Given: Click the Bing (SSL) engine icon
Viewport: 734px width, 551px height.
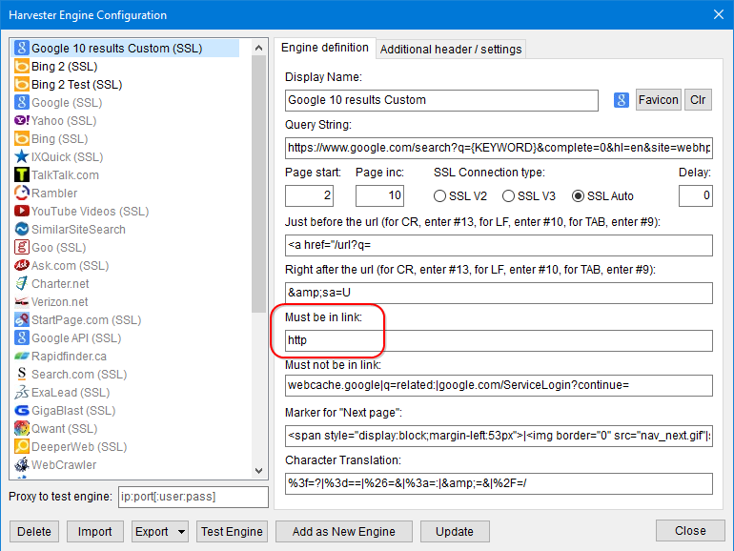Looking at the screenshot, I should coord(22,138).
